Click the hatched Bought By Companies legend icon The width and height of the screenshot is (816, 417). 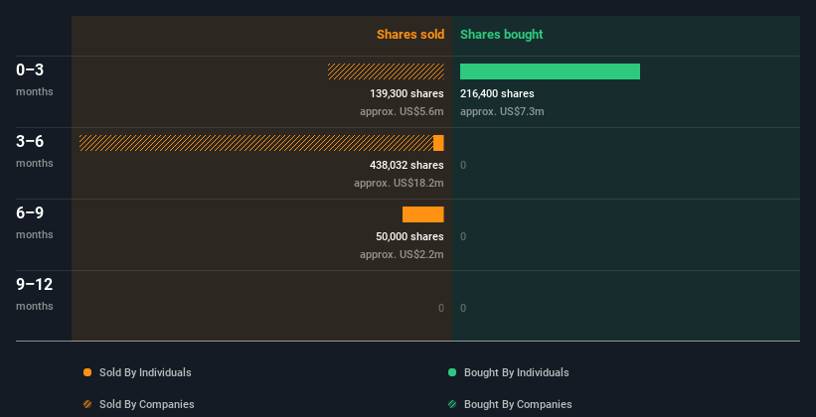[x=452, y=404]
